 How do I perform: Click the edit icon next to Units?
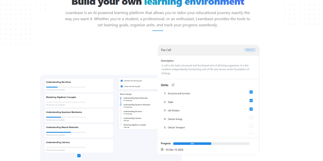coord(173,85)
